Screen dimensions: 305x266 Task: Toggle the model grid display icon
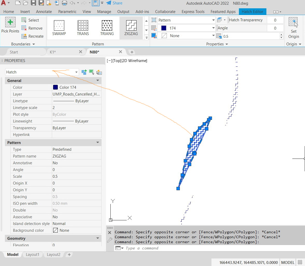300,262
